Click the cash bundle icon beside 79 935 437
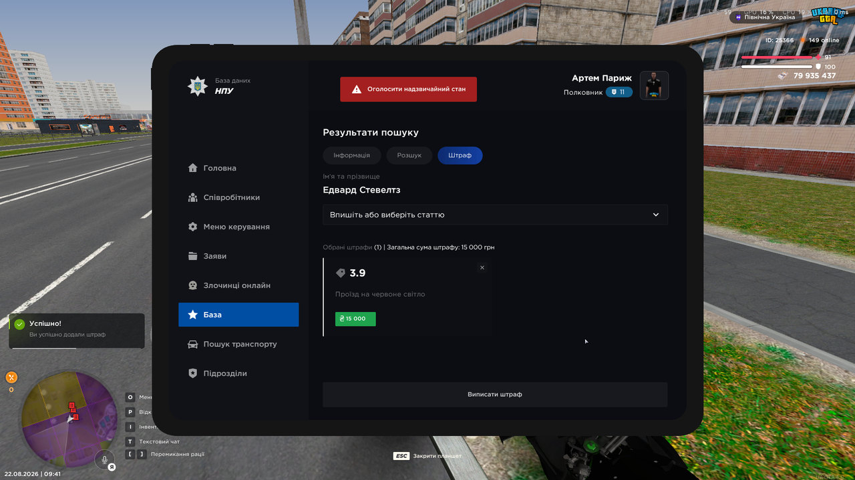Screen dimensions: 855x480 pos(783,76)
